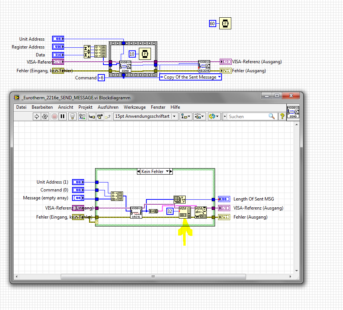Select Length Of Sent MSG indicator terminal
Viewport: 343px width, 310px height.
[224, 199]
